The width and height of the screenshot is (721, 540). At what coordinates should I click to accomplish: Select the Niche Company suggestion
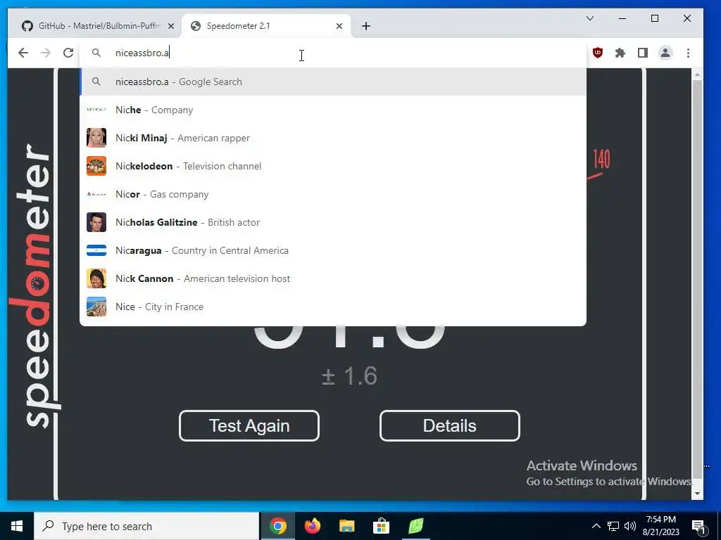click(333, 110)
